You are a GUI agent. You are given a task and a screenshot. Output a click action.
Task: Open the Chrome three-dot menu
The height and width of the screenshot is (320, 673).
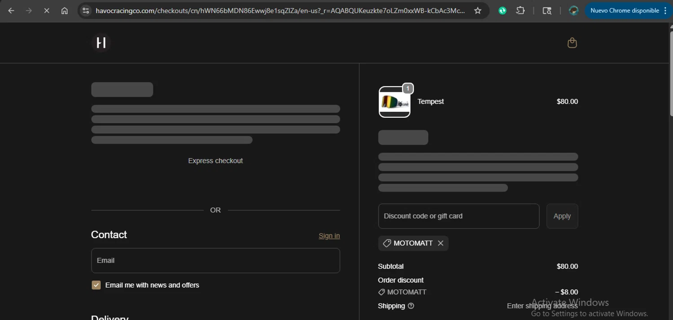pos(665,10)
